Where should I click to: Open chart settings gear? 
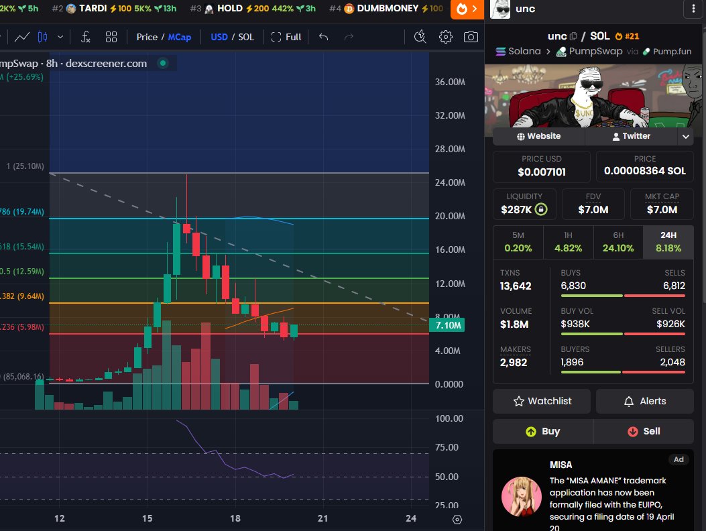[446, 37]
